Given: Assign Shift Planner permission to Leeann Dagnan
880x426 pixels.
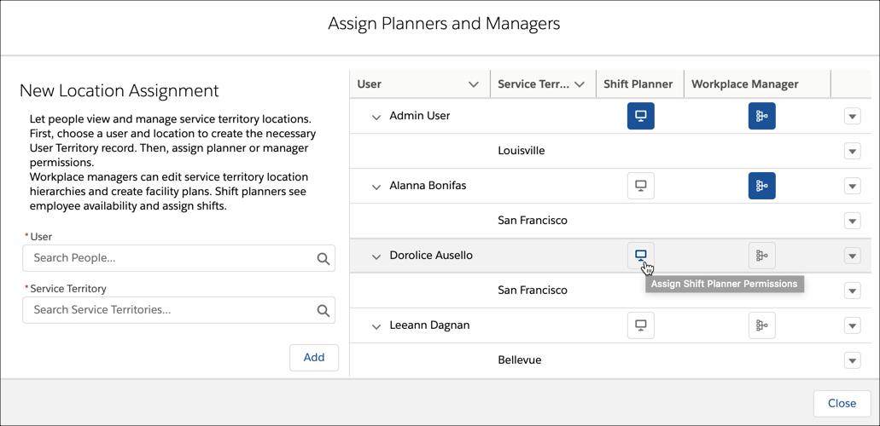Looking at the screenshot, I should click(640, 325).
